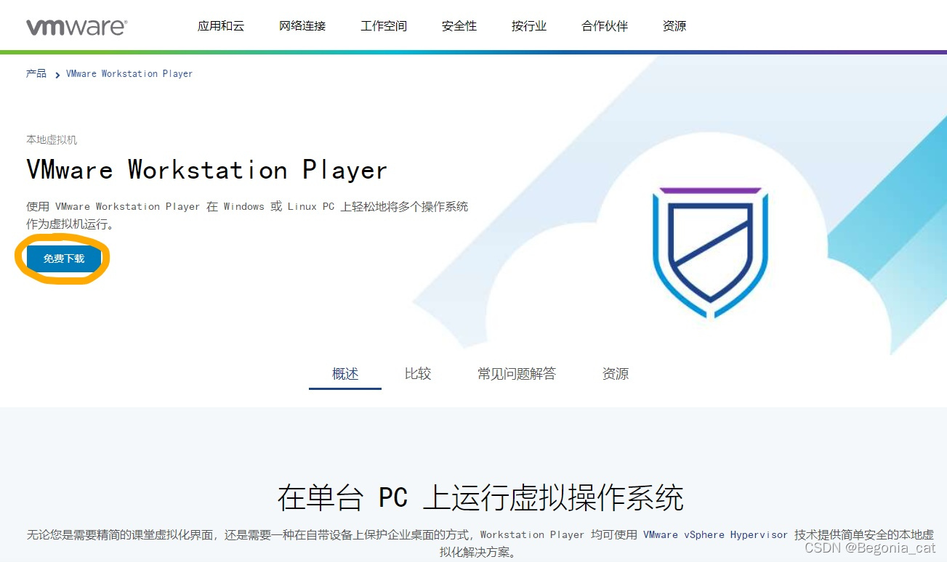Open the 应用和云 menu
Image resolution: width=947 pixels, height=562 pixels.
tap(221, 26)
